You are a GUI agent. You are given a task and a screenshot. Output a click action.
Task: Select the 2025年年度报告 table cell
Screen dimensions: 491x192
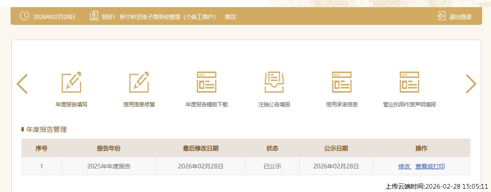point(109,166)
